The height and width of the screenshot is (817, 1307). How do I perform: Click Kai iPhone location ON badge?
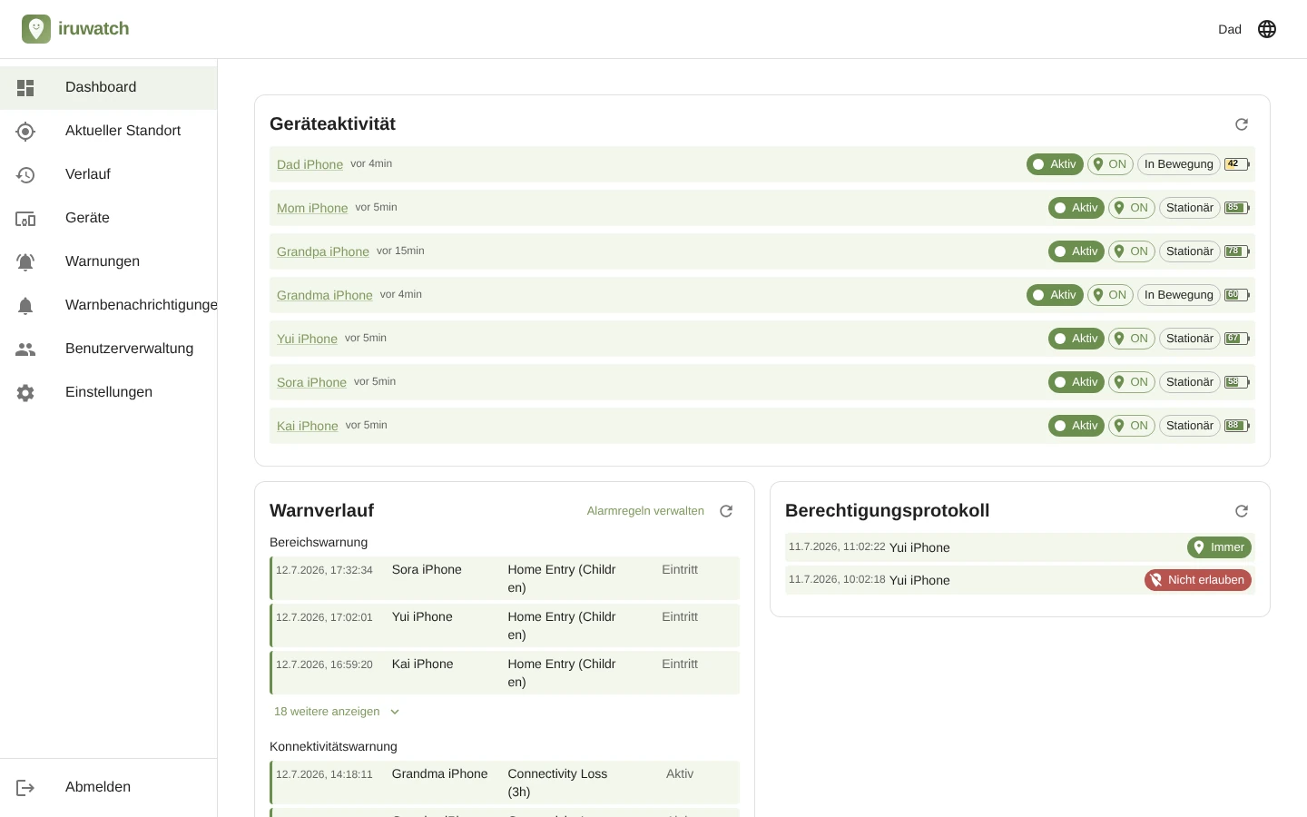coord(1132,426)
